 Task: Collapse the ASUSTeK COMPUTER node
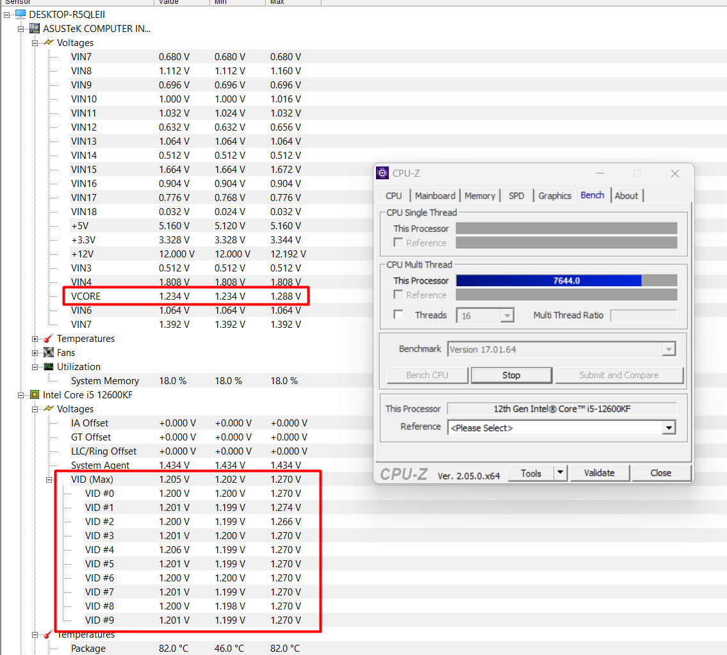coord(20,29)
